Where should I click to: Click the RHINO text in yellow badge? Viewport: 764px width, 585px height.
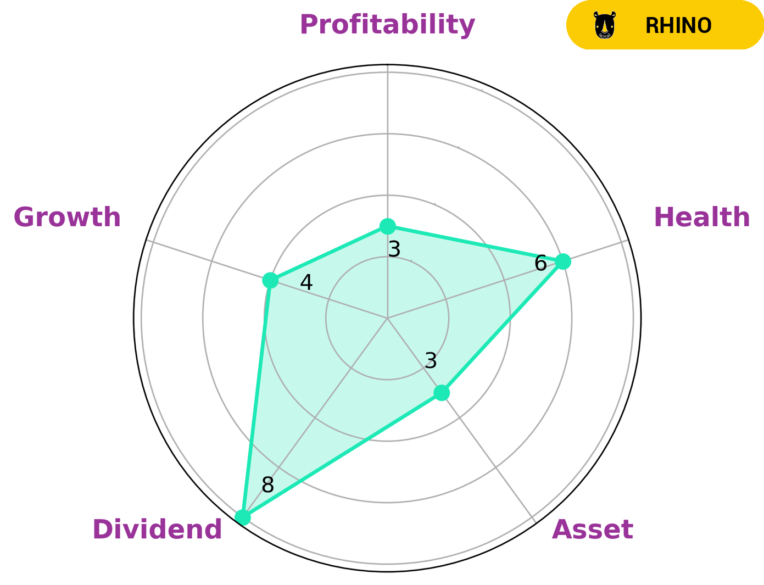tap(678, 25)
